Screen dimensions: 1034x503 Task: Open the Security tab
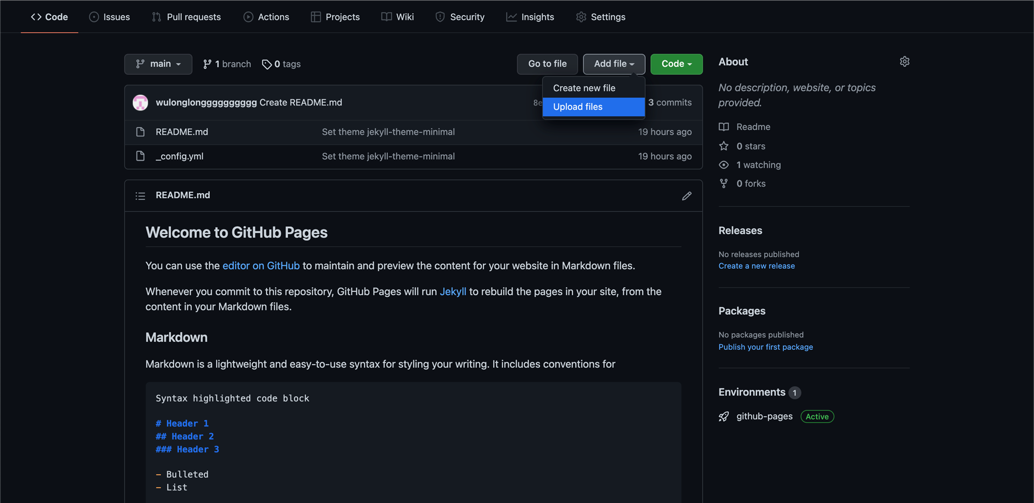(x=460, y=17)
